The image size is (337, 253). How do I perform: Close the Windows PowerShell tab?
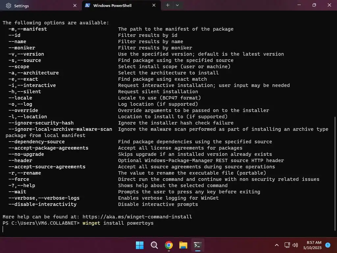154,5
